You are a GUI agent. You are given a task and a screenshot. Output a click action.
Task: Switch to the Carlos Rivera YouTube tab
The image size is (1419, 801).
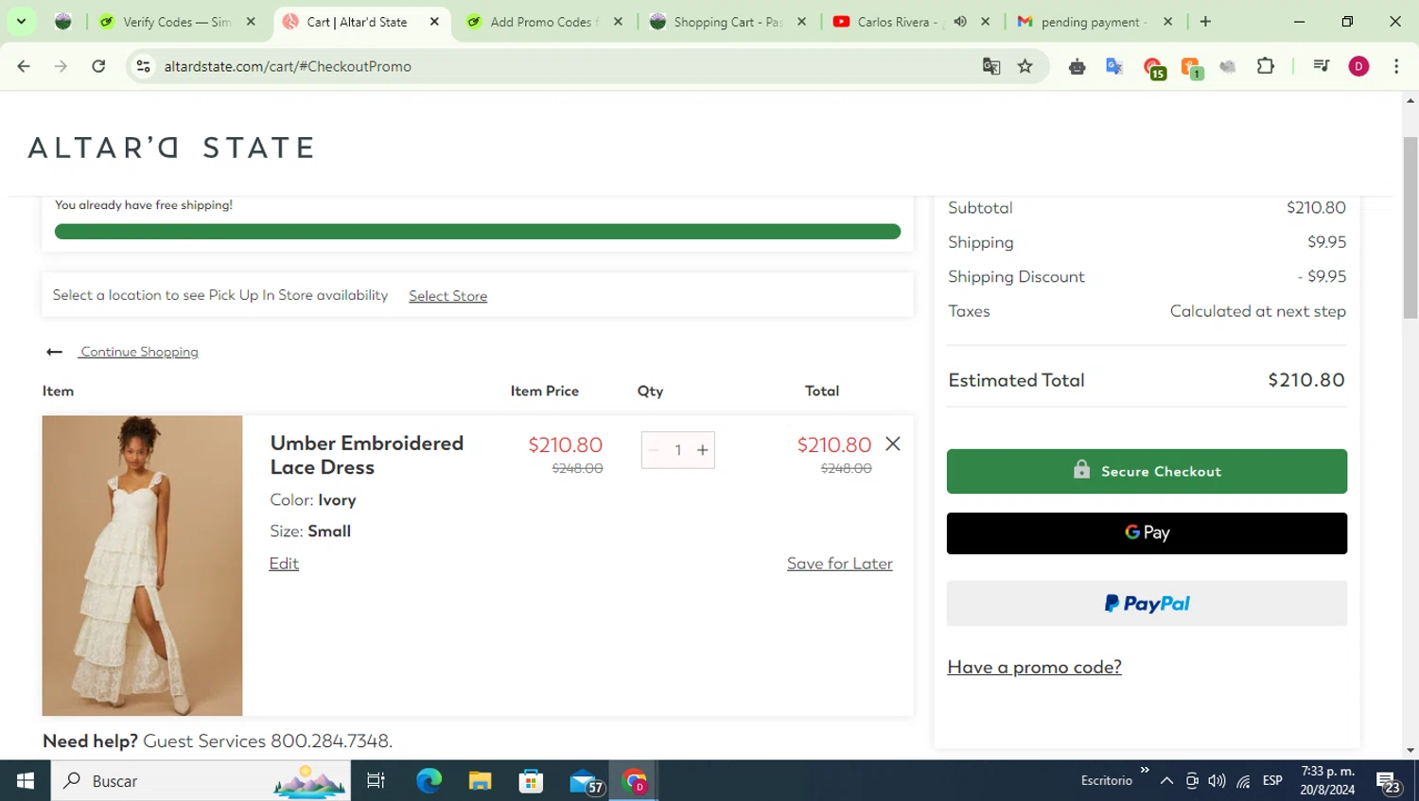tap(899, 22)
